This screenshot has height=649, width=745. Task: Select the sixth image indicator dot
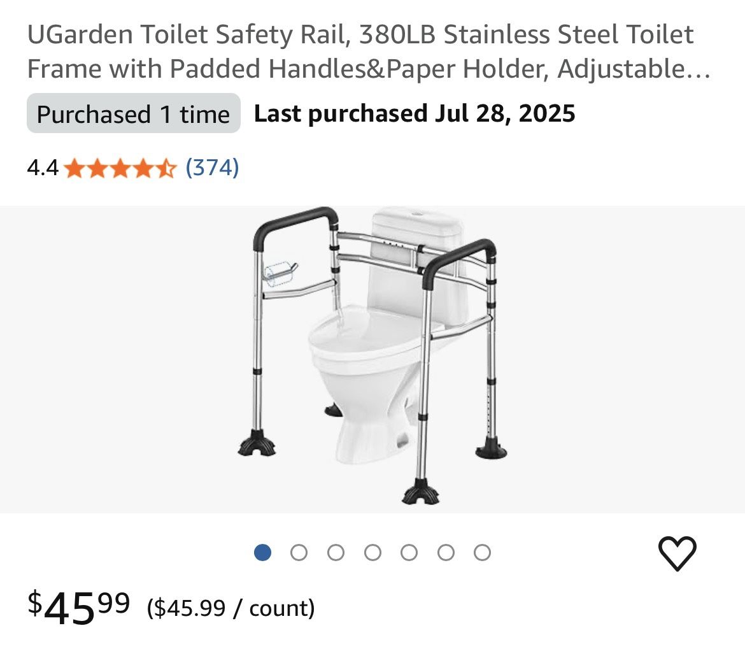(x=446, y=553)
